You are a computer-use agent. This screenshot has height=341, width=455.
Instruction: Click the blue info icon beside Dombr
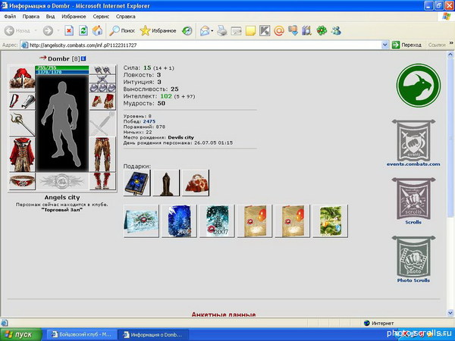pyautogui.click(x=83, y=58)
